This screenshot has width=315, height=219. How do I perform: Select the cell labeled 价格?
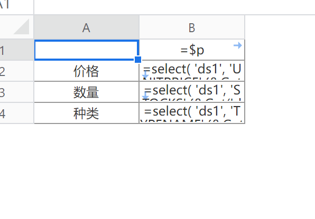click(x=86, y=71)
